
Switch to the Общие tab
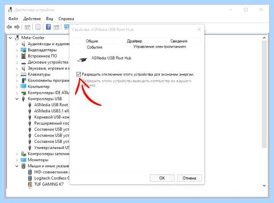pos(92,41)
